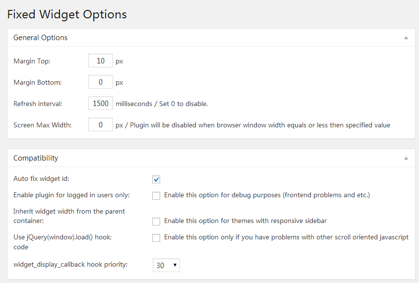Screen dimensions: 419x283
Task: Collapse the Compatibility panel arrow
Action: point(406,158)
